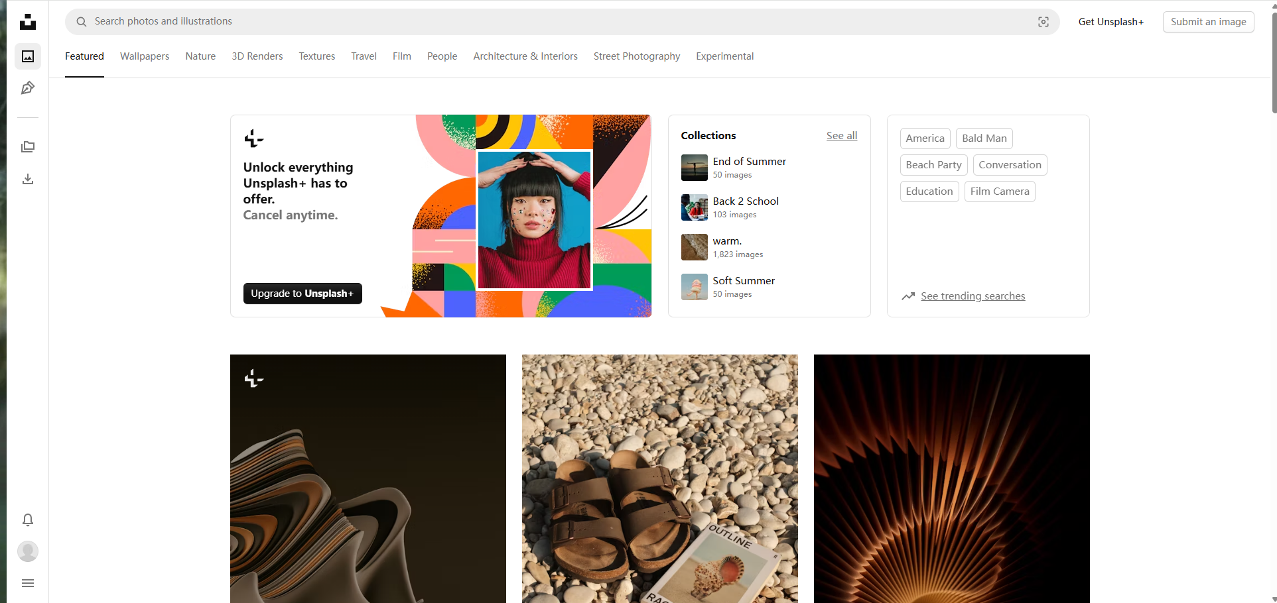
Task: Click the Upgrade to Unsplash+ button
Action: click(302, 293)
